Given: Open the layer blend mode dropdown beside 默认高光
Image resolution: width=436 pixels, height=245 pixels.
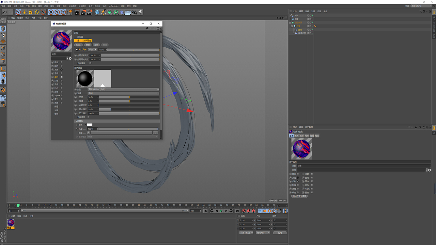Looking at the screenshot, I should point(92,50).
